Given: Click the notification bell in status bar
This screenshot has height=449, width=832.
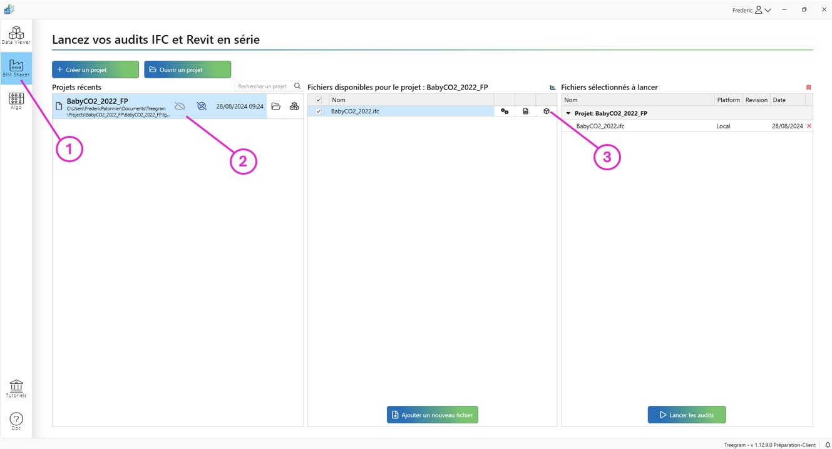Looking at the screenshot, I should 827,445.
